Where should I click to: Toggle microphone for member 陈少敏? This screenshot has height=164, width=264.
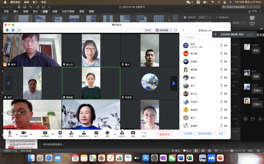[x=221, y=53]
